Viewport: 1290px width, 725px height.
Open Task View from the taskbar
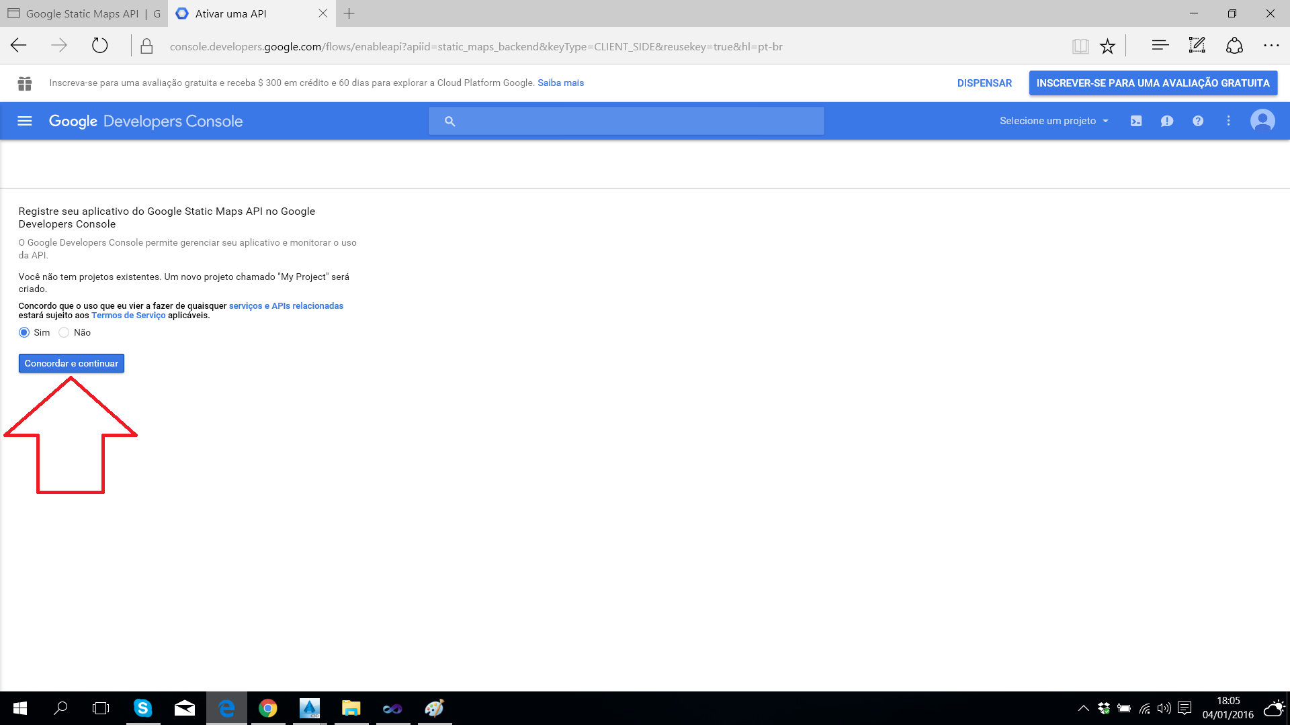click(x=101, y=708)
